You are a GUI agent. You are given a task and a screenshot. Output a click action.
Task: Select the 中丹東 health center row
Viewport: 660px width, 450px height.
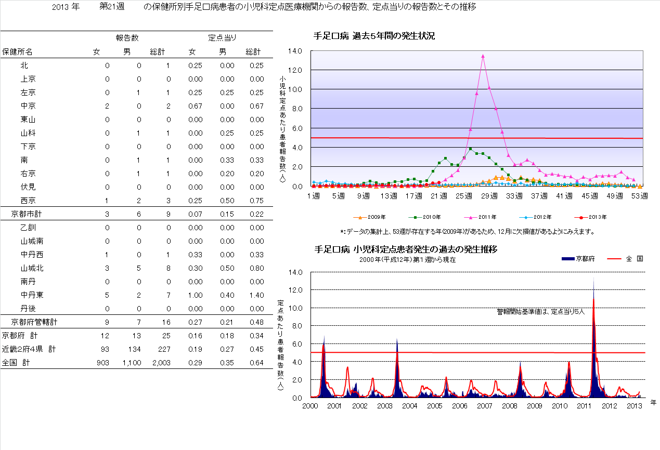pyautogui.click(x=32, y=295)
